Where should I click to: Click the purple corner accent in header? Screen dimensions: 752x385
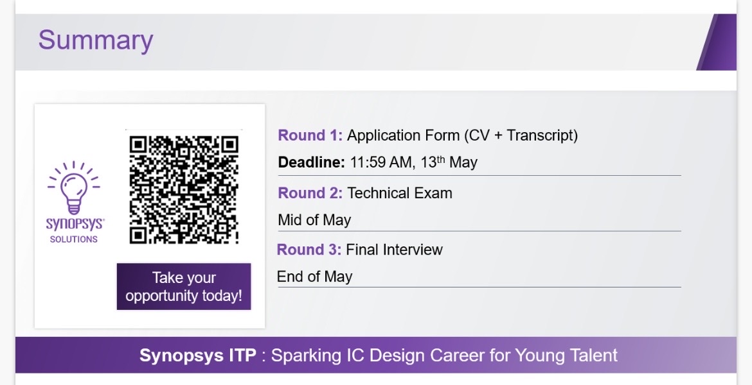point(719,42)
